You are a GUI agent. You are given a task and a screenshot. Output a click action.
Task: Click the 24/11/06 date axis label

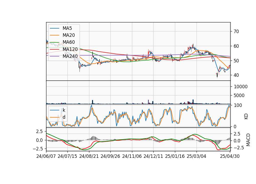[132, 156]
